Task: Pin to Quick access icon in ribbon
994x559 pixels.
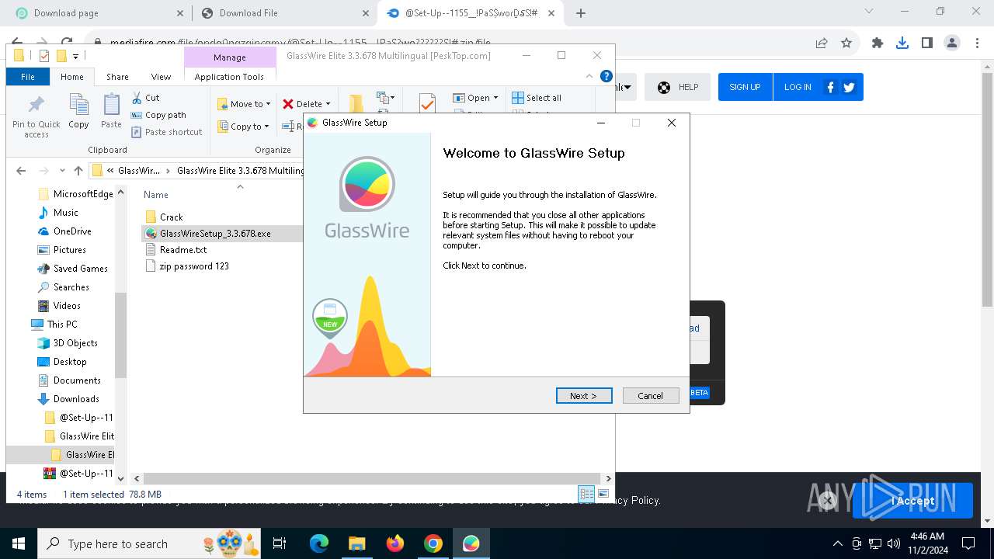Action: tap(36, 116)
